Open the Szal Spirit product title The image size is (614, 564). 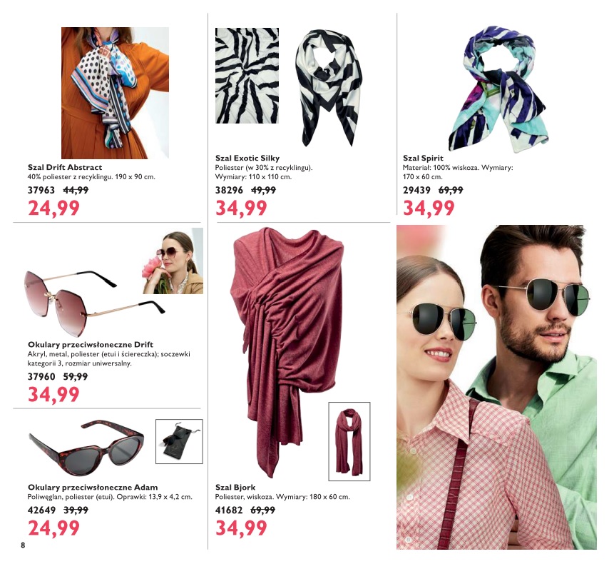coord(424,158)
